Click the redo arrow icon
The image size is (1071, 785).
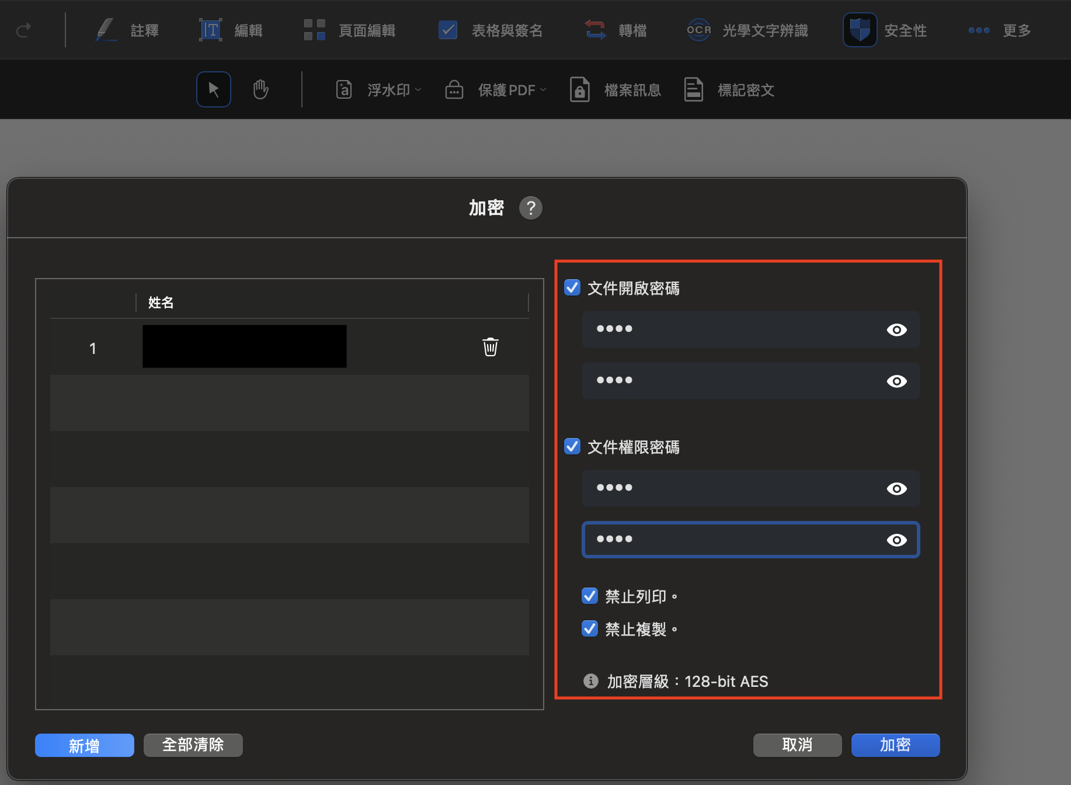[23, 30]
